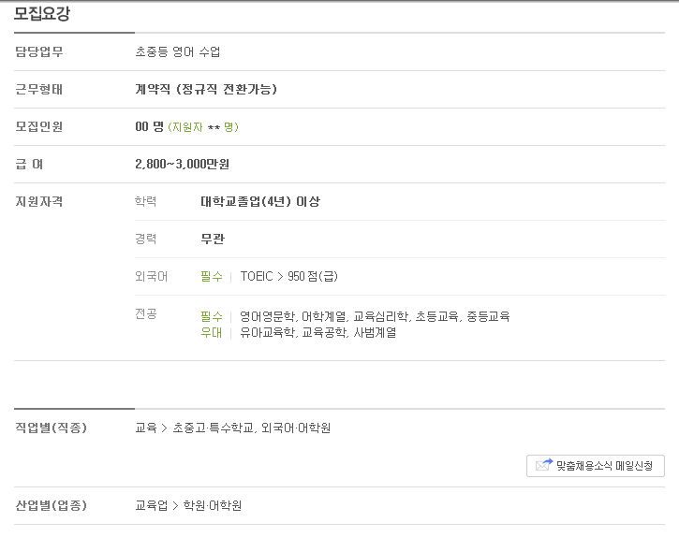679x537 pixels.
Task: Click the green 필수 label in 전공 row
Action: pyautogui.click(x=212, y=316)
